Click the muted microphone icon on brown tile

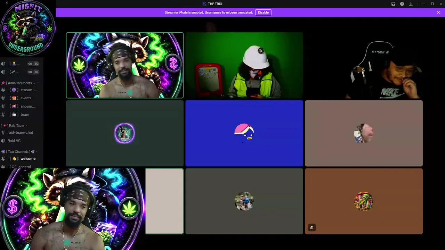point(312,228)
